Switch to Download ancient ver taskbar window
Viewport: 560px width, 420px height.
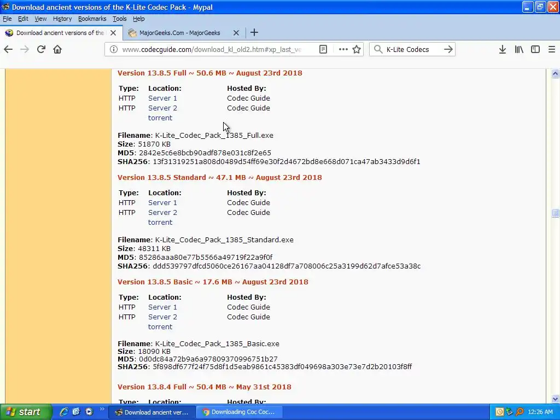[152, 412]
